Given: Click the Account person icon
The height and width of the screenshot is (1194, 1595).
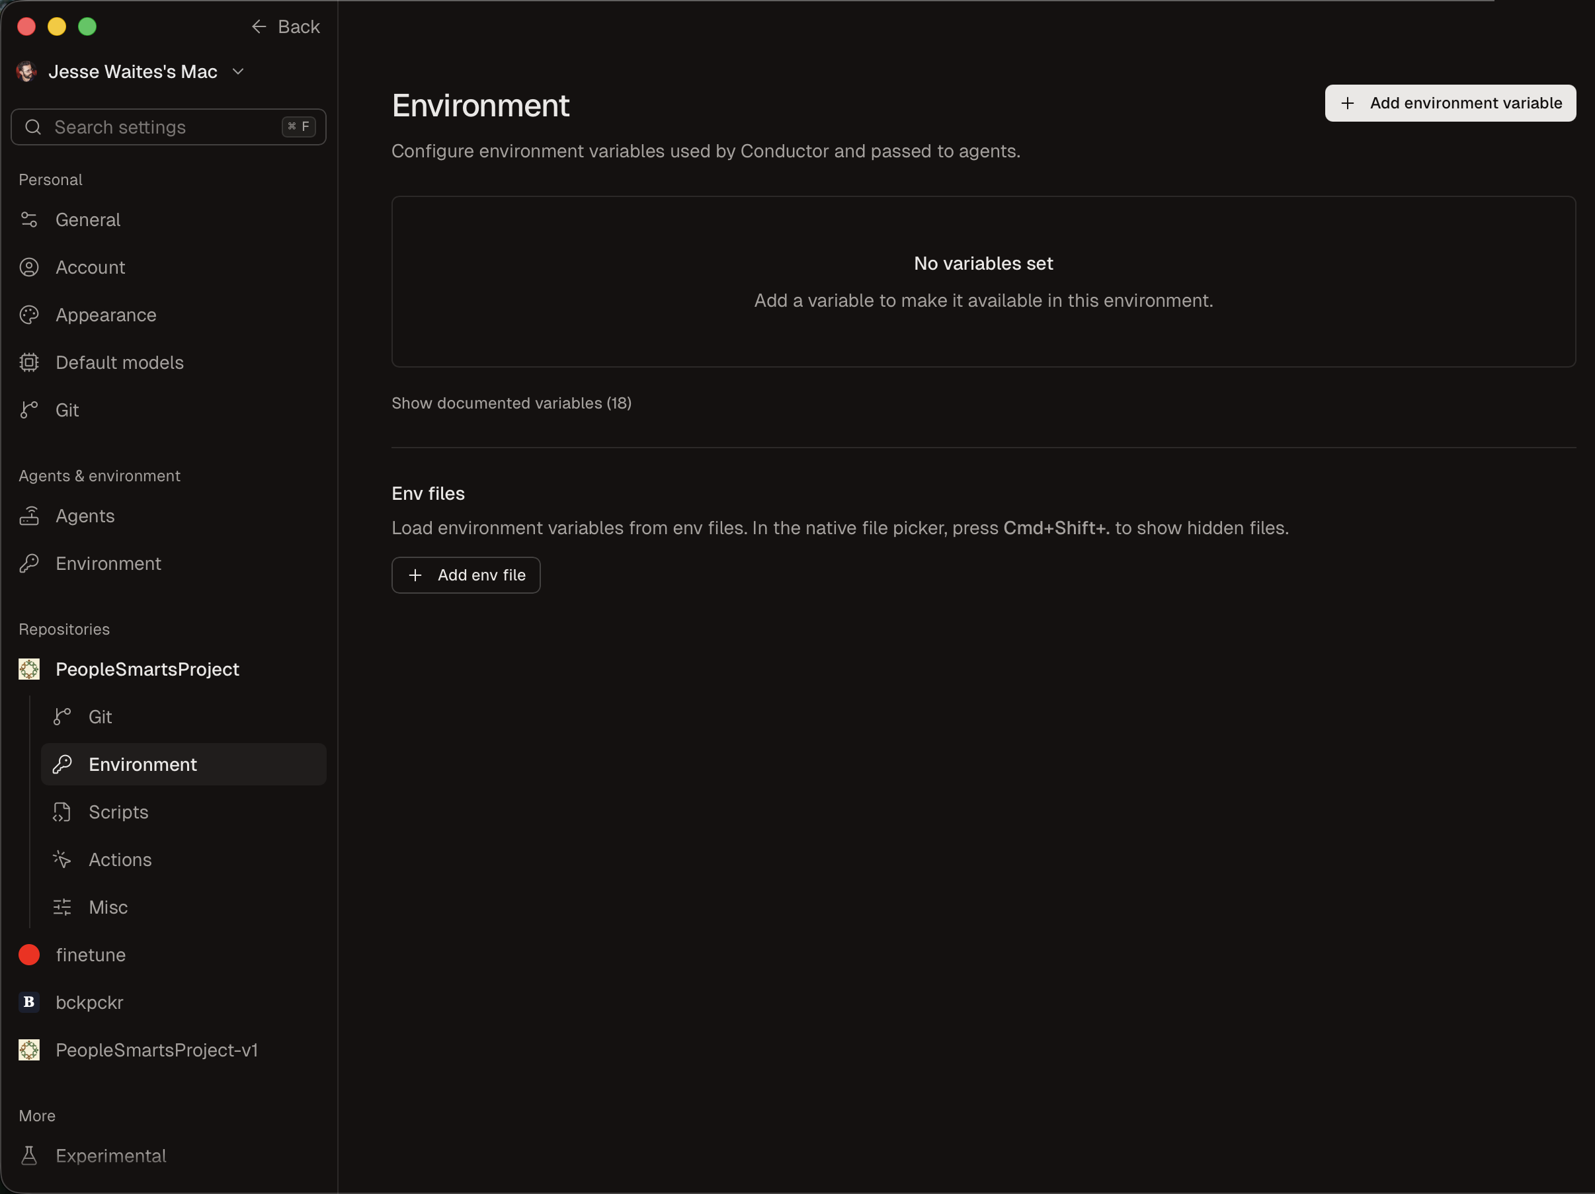Looking at the screenshot, I should point(29,268).
